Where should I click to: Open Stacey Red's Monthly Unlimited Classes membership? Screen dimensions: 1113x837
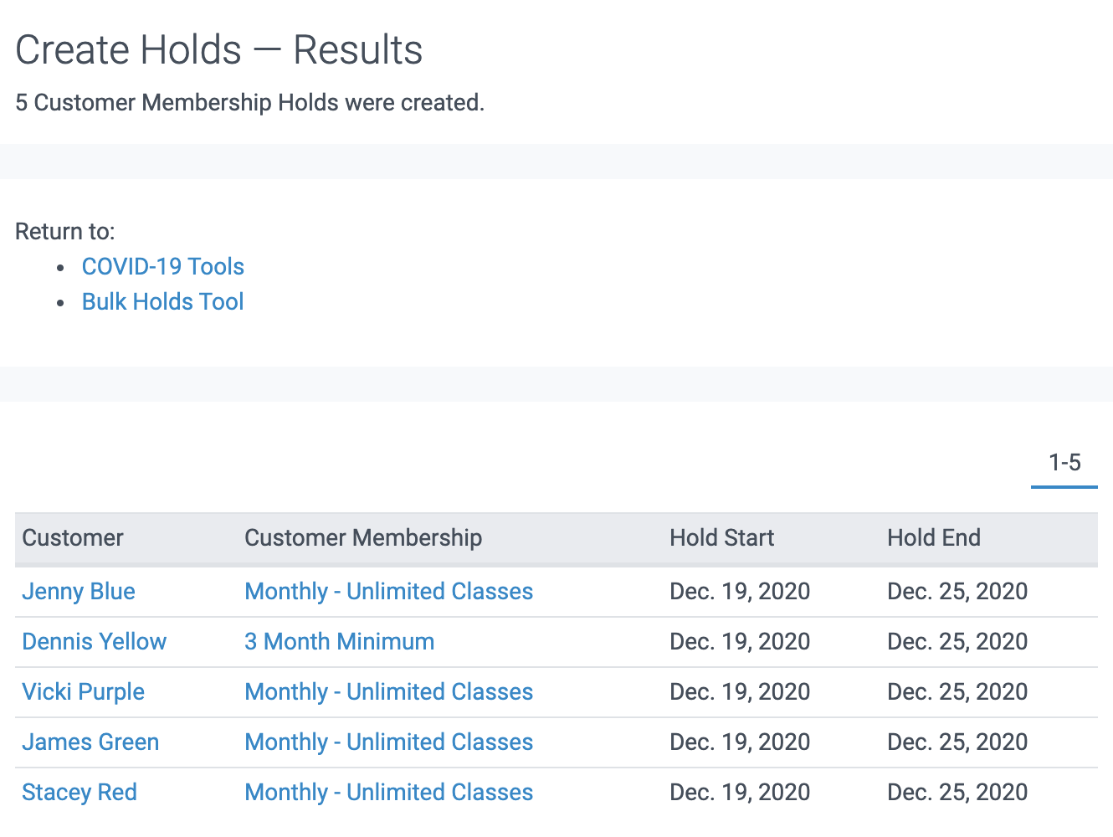[x=388, y=793]
